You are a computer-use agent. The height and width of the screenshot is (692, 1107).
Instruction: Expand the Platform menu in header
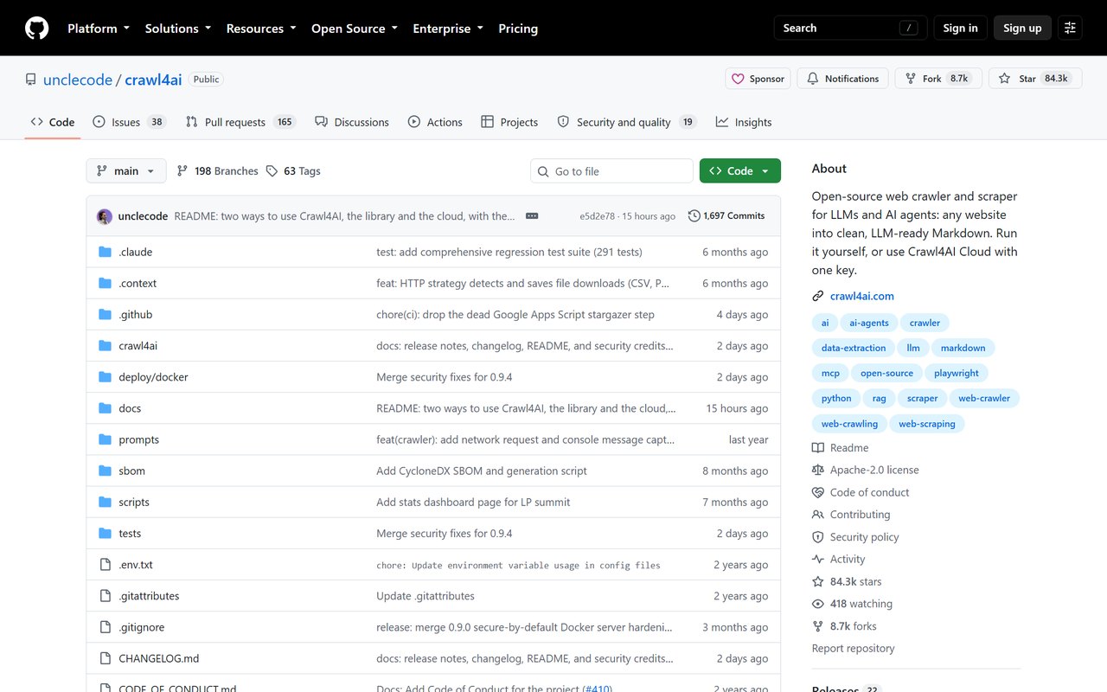coord(99,29)
